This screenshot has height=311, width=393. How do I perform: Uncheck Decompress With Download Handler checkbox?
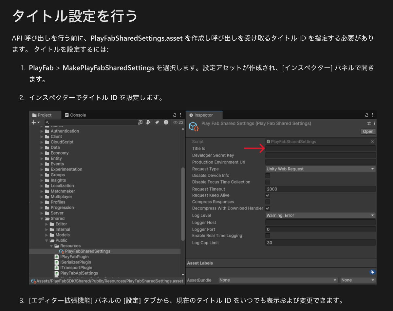tap(268, 208)
